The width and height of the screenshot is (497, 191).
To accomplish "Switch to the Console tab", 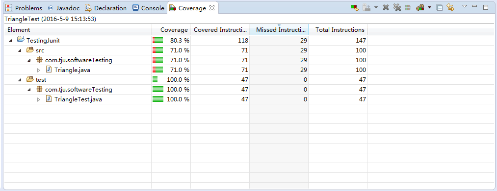I will (148, 8).
